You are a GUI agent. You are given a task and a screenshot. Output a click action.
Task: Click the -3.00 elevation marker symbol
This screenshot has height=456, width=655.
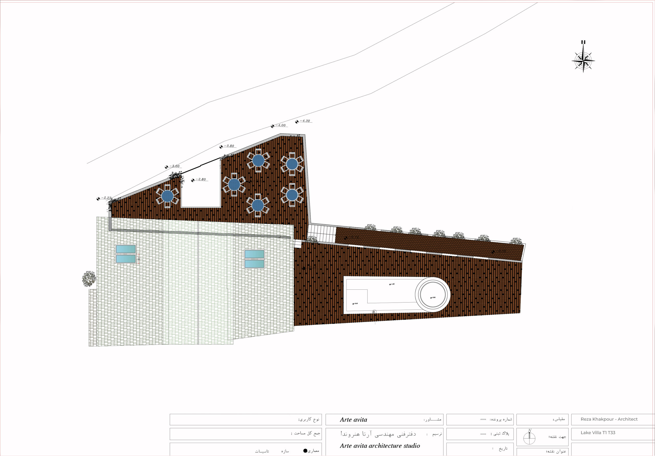tap(166, 167)
